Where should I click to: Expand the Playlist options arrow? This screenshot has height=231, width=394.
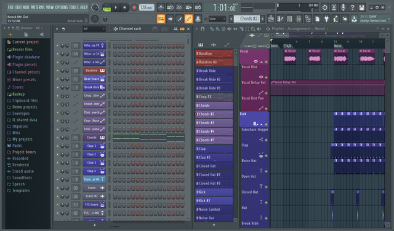(x=197, y=29)
